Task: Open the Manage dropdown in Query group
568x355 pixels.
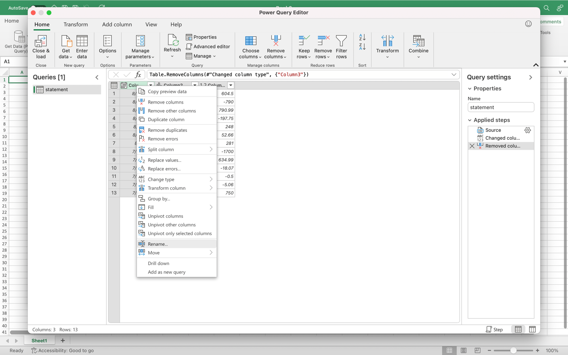Action: pyautogui.click(x=201, y=56)
